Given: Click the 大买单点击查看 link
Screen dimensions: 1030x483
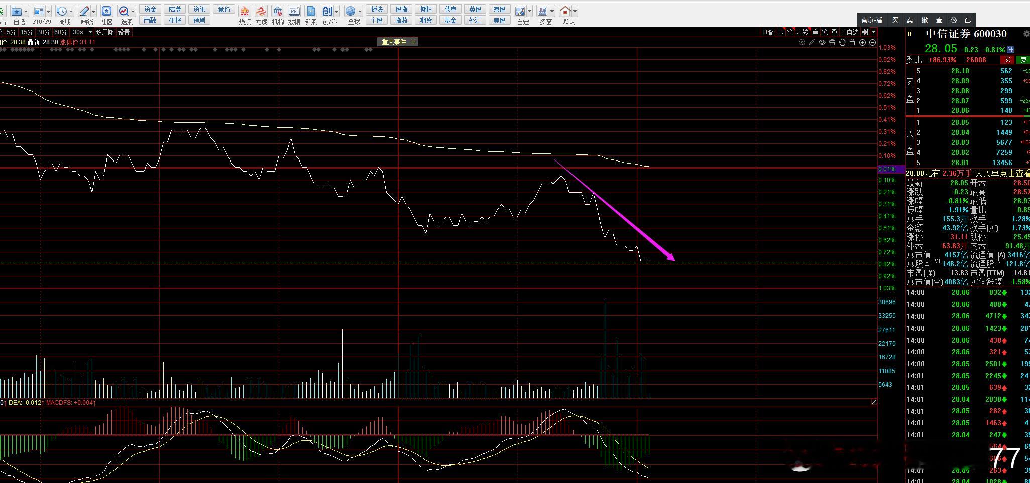Looking at the screenshot, I should [1002, 173].
